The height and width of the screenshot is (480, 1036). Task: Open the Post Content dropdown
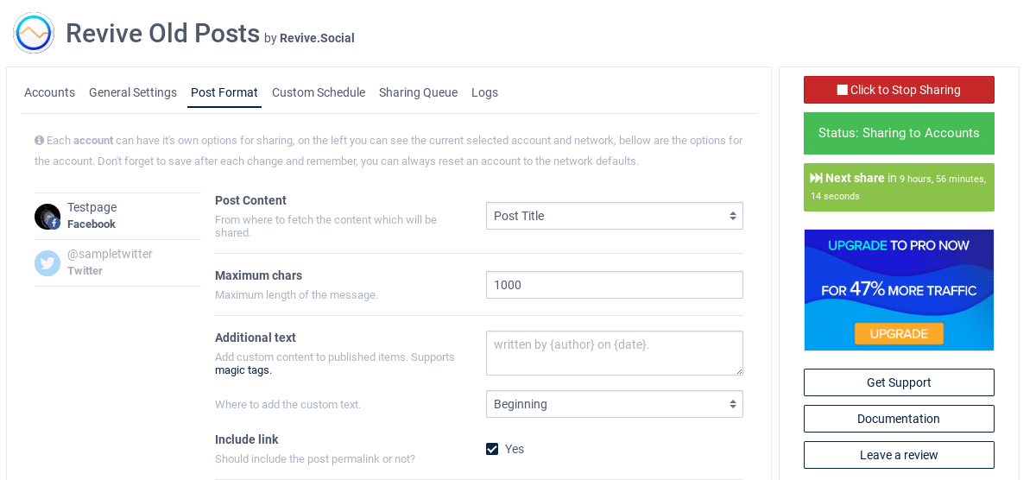(x=614, y=216)
